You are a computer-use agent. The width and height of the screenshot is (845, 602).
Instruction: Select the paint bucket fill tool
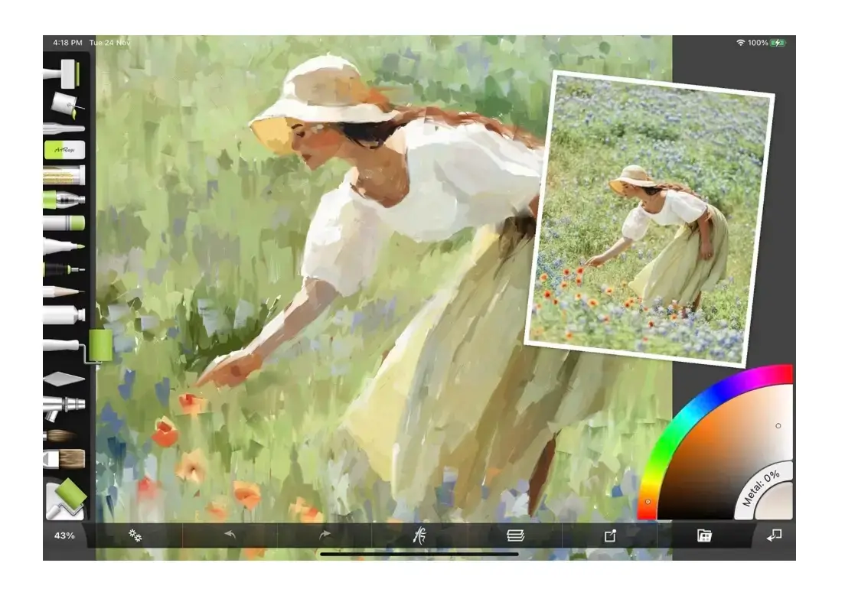64,103
